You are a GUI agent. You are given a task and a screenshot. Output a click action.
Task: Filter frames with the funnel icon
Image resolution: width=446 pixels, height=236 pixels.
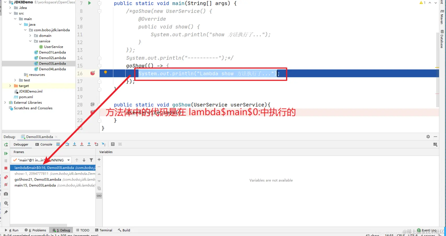click(91, 160)
